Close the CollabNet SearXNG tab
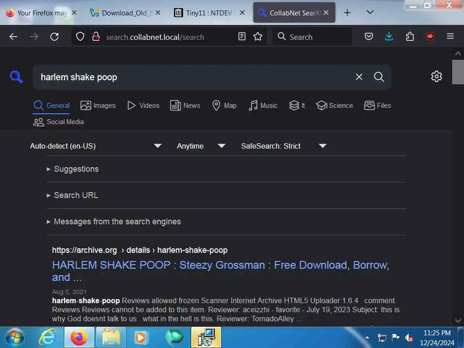This screenshot has width=464, height=348. point(326,12)
